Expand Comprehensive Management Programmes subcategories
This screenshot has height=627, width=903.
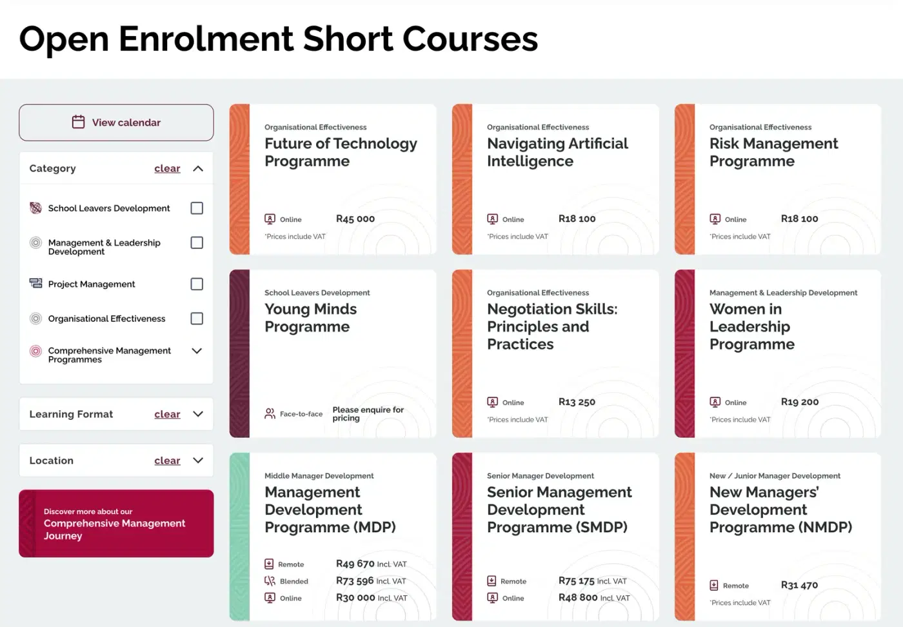coord(197,351)
